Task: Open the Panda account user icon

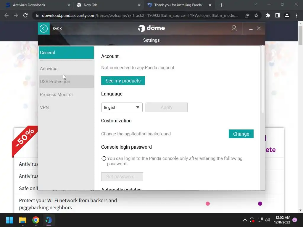Action: pyautogui.click(x=234, y=29)
